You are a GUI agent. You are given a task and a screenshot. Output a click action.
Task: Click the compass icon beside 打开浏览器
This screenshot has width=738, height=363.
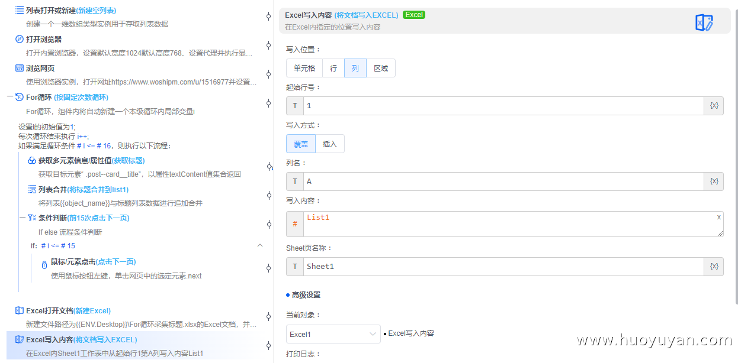20,39
